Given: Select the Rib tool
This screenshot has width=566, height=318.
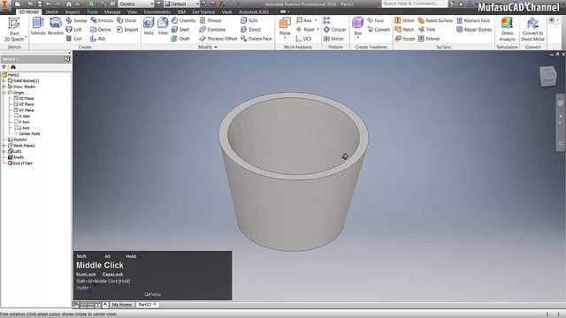Looking at the screenshot, I should click(x=98, y=39).
